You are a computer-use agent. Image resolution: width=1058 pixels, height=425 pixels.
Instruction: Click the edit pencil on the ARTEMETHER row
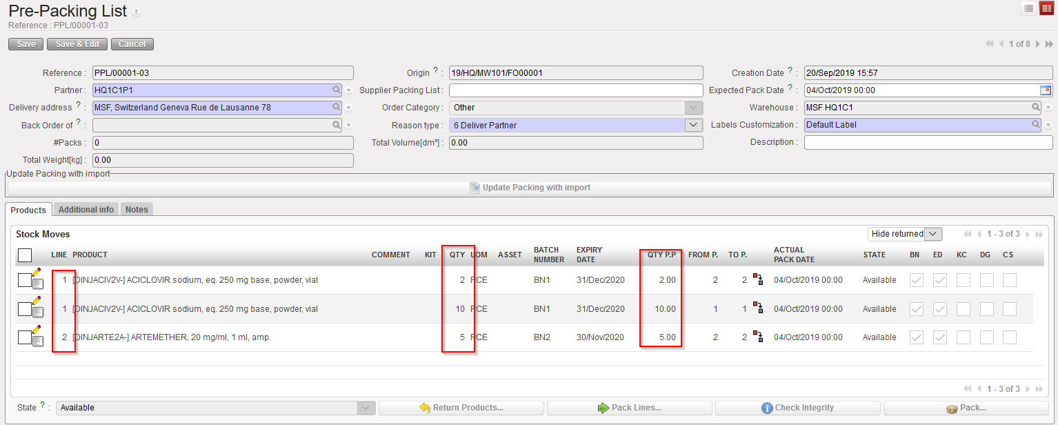pos(37,330)
